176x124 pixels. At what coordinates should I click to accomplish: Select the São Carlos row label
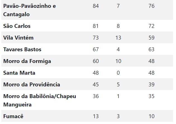17,26
